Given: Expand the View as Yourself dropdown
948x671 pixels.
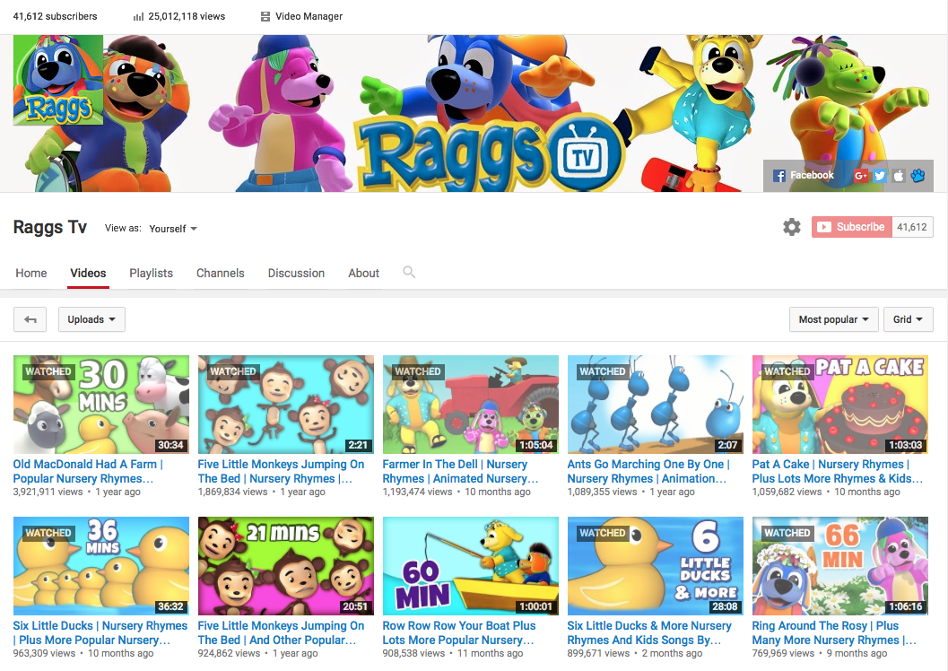Looking at the screenshot, I should point(172,229).
